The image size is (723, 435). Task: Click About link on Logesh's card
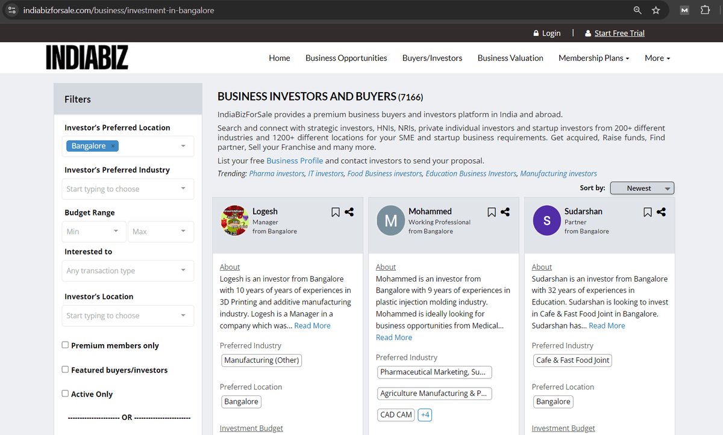[230, 267]
